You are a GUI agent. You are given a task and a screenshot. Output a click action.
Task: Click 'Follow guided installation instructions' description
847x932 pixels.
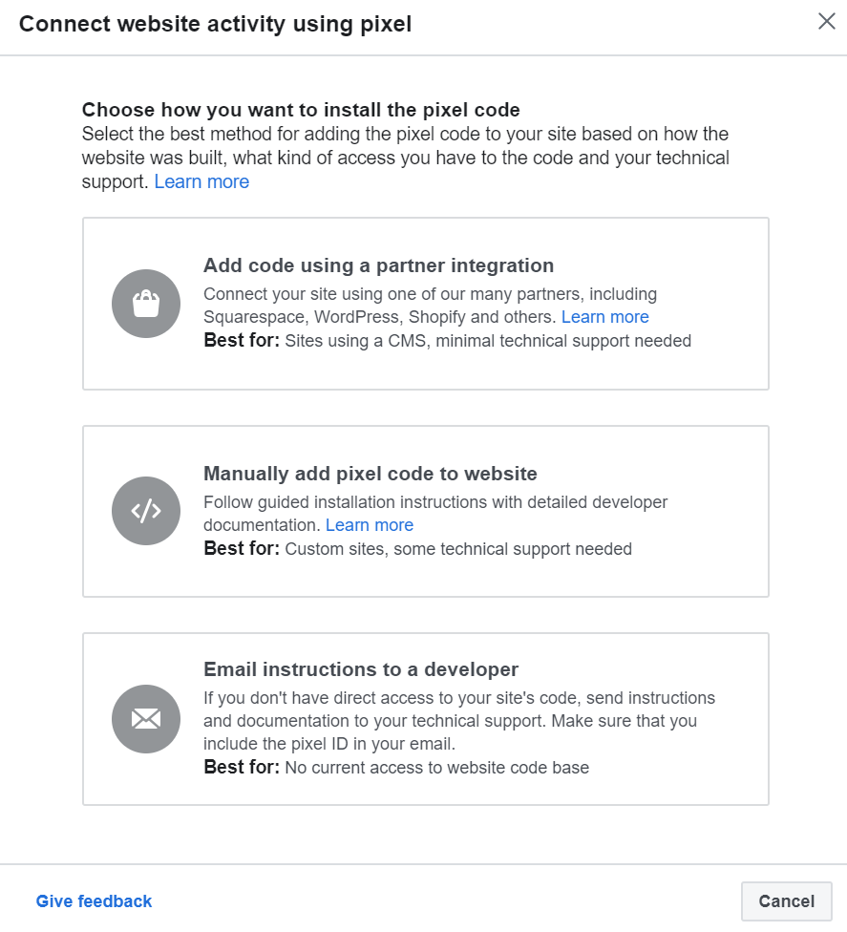[435, 502]
